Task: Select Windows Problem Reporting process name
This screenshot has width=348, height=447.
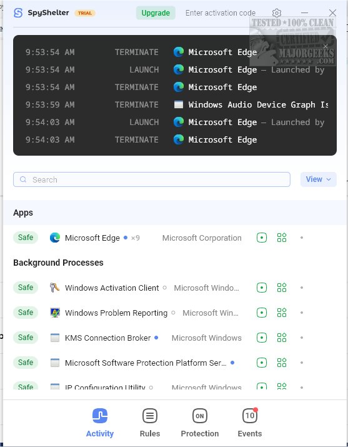Action: click(x=116, y=313)
